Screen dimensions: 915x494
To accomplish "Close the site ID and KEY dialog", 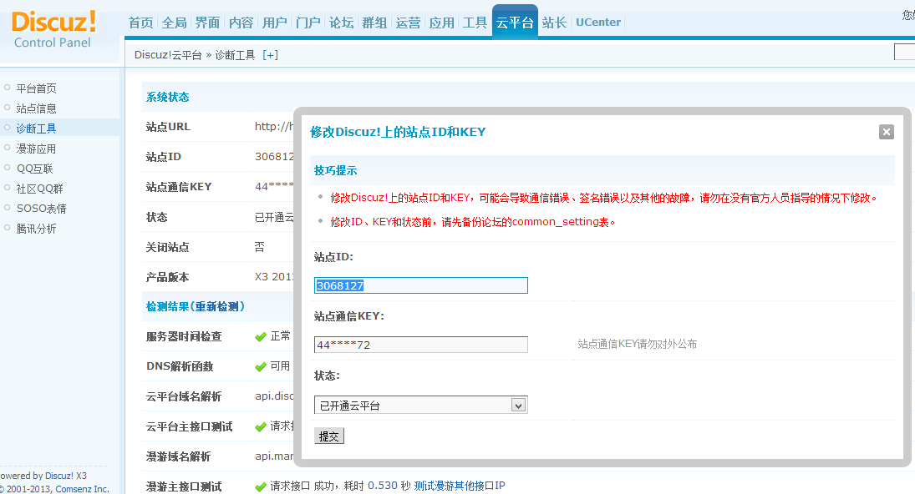I will 886,132.
